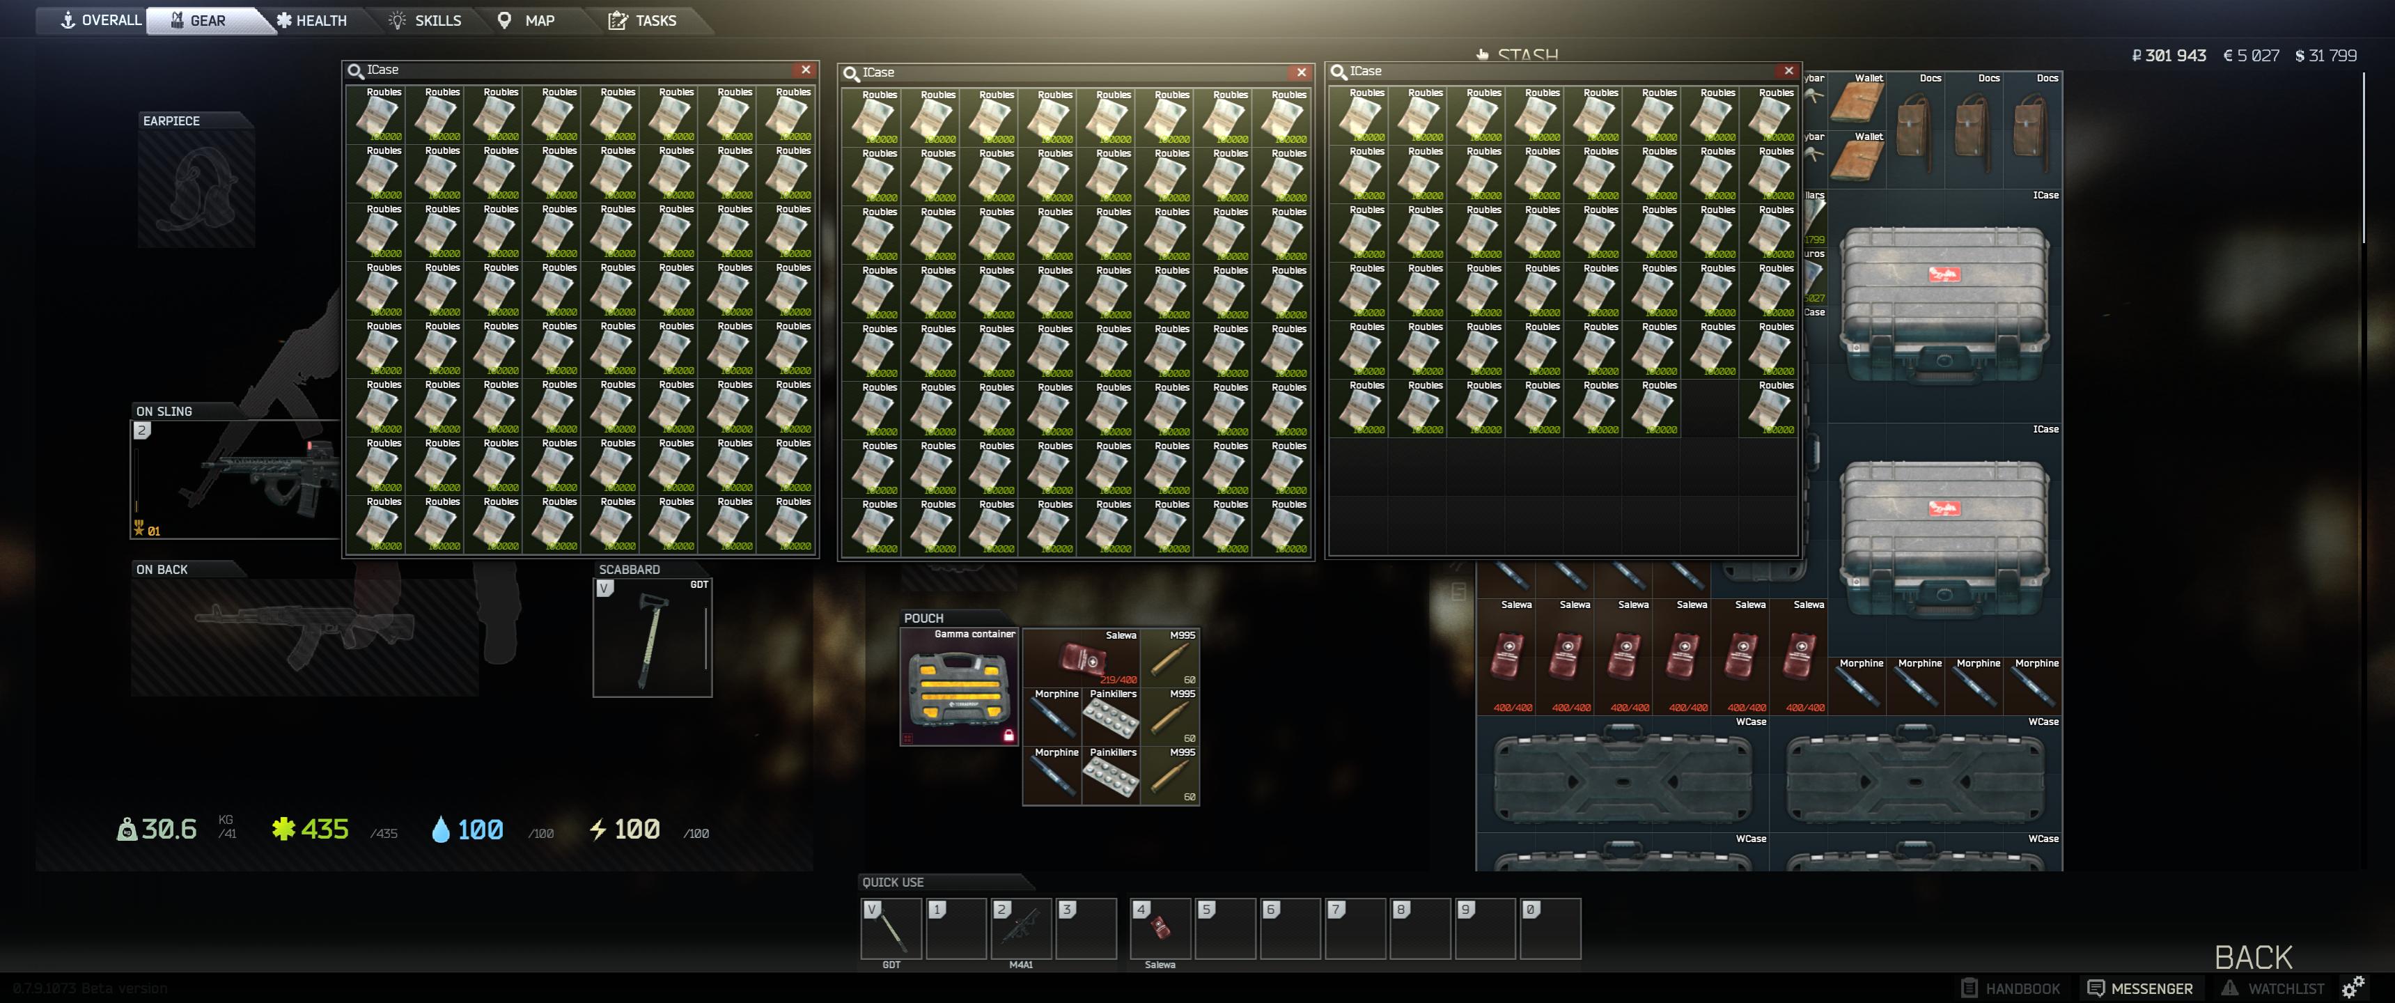Click the GDT axe in scabbard slot
This screenshot has width=2395, height=1003.
(653, 639)
